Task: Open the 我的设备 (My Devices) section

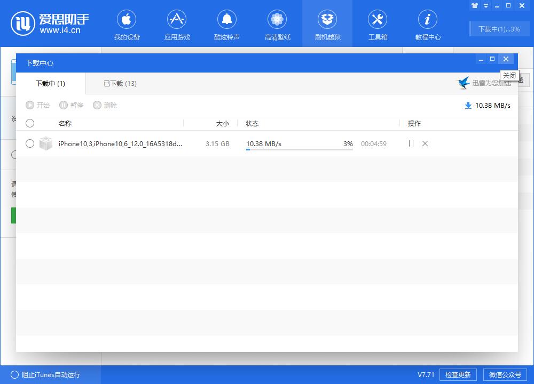Action: pos(127,23)
